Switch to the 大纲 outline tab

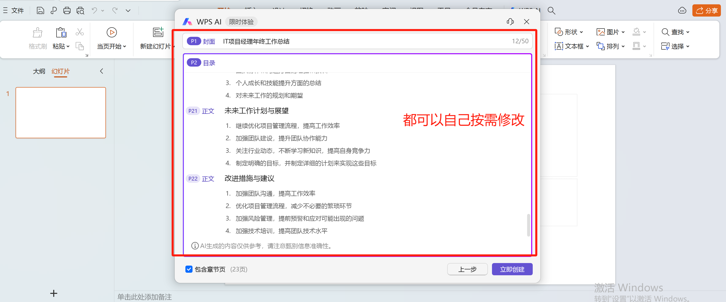pos(39,71)
